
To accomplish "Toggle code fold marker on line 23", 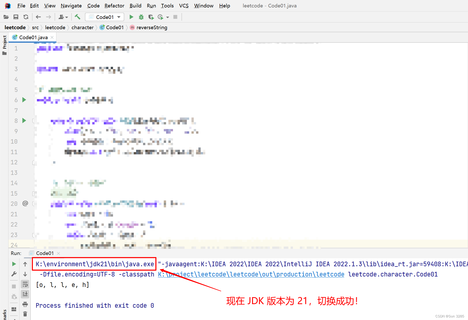I will tap(33, 235).
